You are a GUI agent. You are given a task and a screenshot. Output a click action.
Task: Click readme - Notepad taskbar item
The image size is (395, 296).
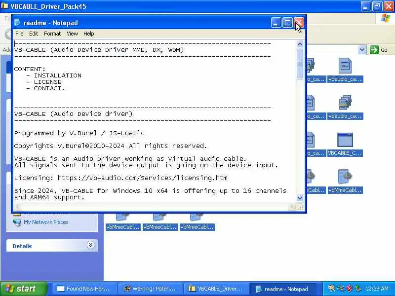point(282,289)
